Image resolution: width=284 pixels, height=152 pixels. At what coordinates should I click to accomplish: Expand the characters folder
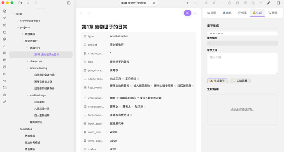(x=27, y=61)
